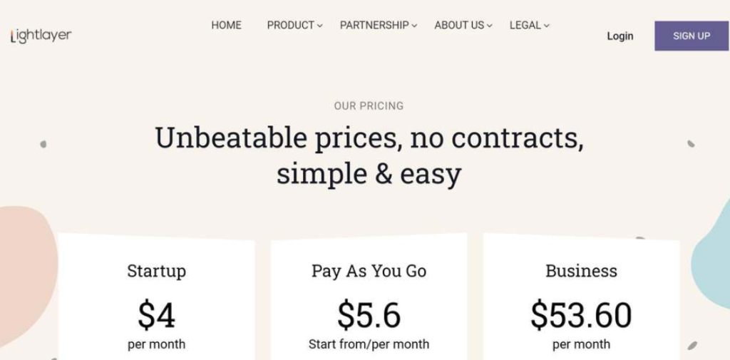Click the $53.60 Business price
Viewport: 730px width, 360px height.
coord(581,315)
